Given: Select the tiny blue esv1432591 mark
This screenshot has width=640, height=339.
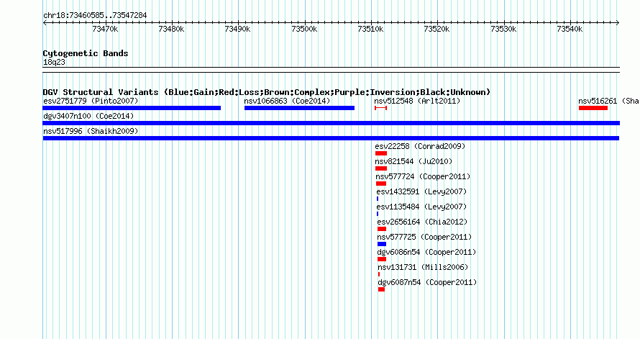Looking at the screenshot, I should (x=378, y=199).
